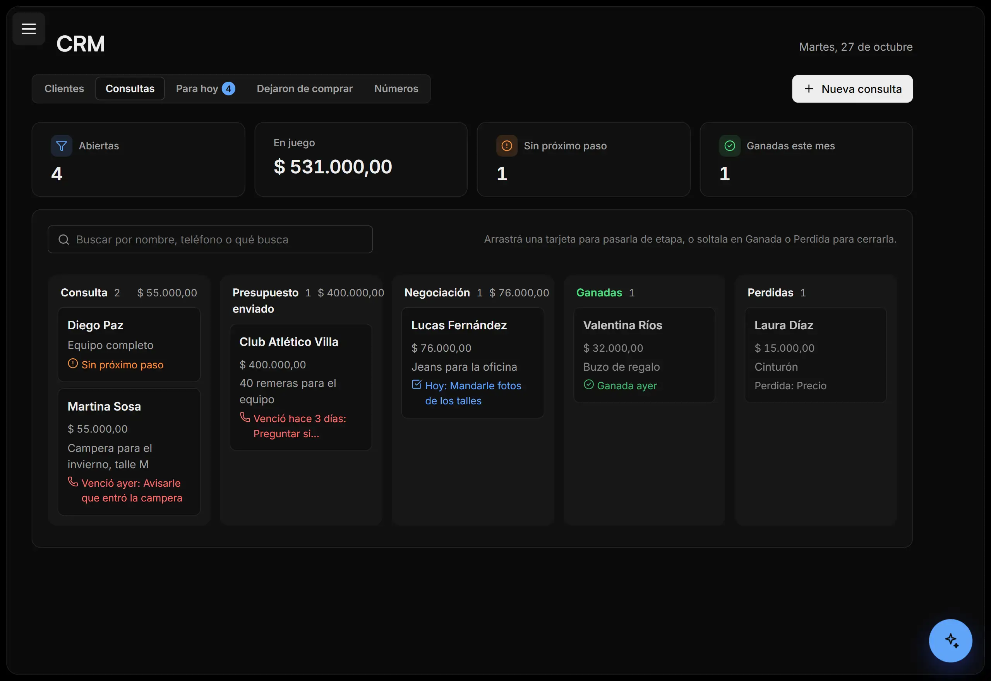Click the orange alert icon in Sin próximo paso stat
Viewport: 991px width, 681px height.
point(507,146)
